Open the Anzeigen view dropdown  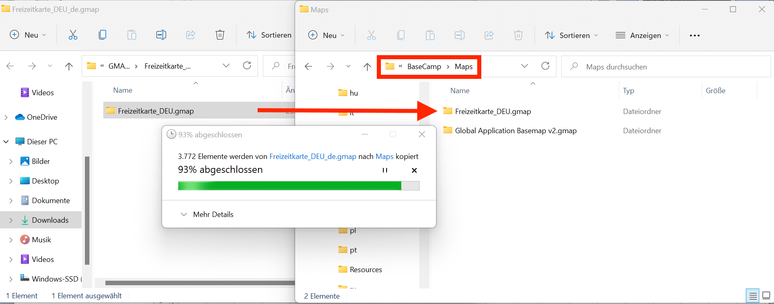643,36
